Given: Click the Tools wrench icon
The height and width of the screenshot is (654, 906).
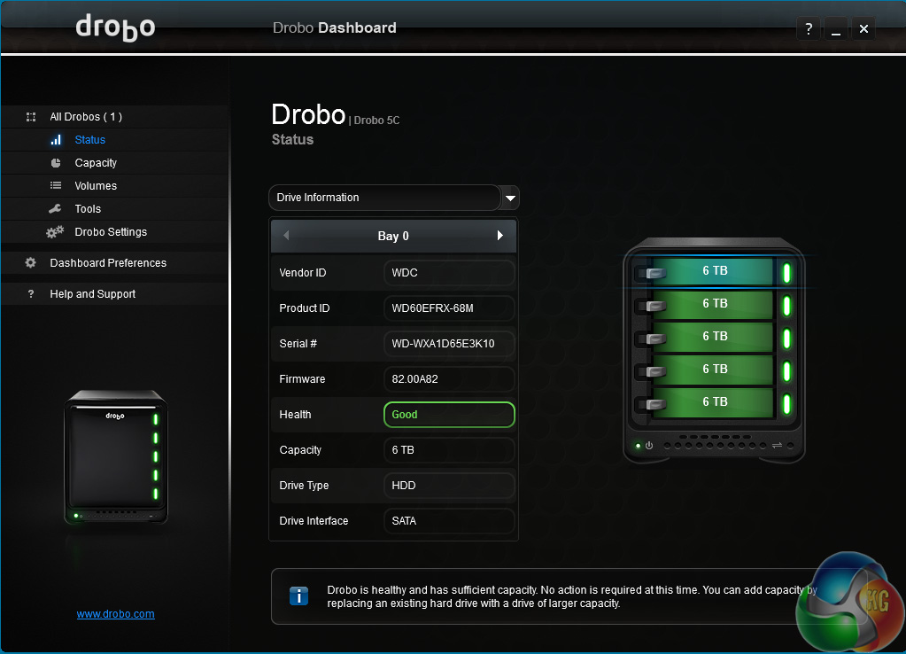Looking at the screenshot, I should 56,209.
